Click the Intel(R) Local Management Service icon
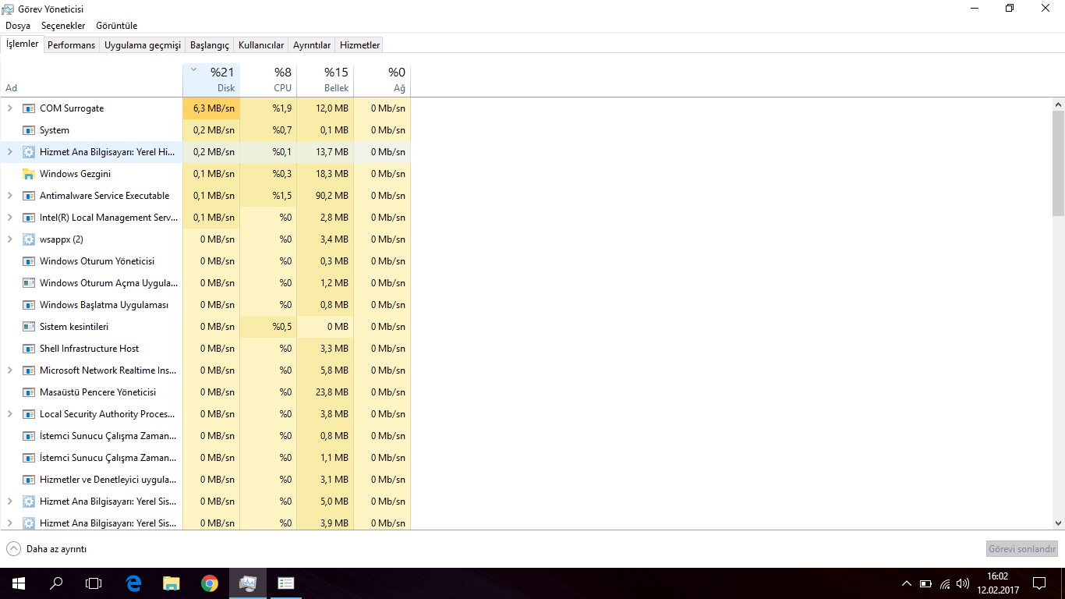The width and height of the screenshot is (1065, 599). pyautogui.click(x=29, y=218)
